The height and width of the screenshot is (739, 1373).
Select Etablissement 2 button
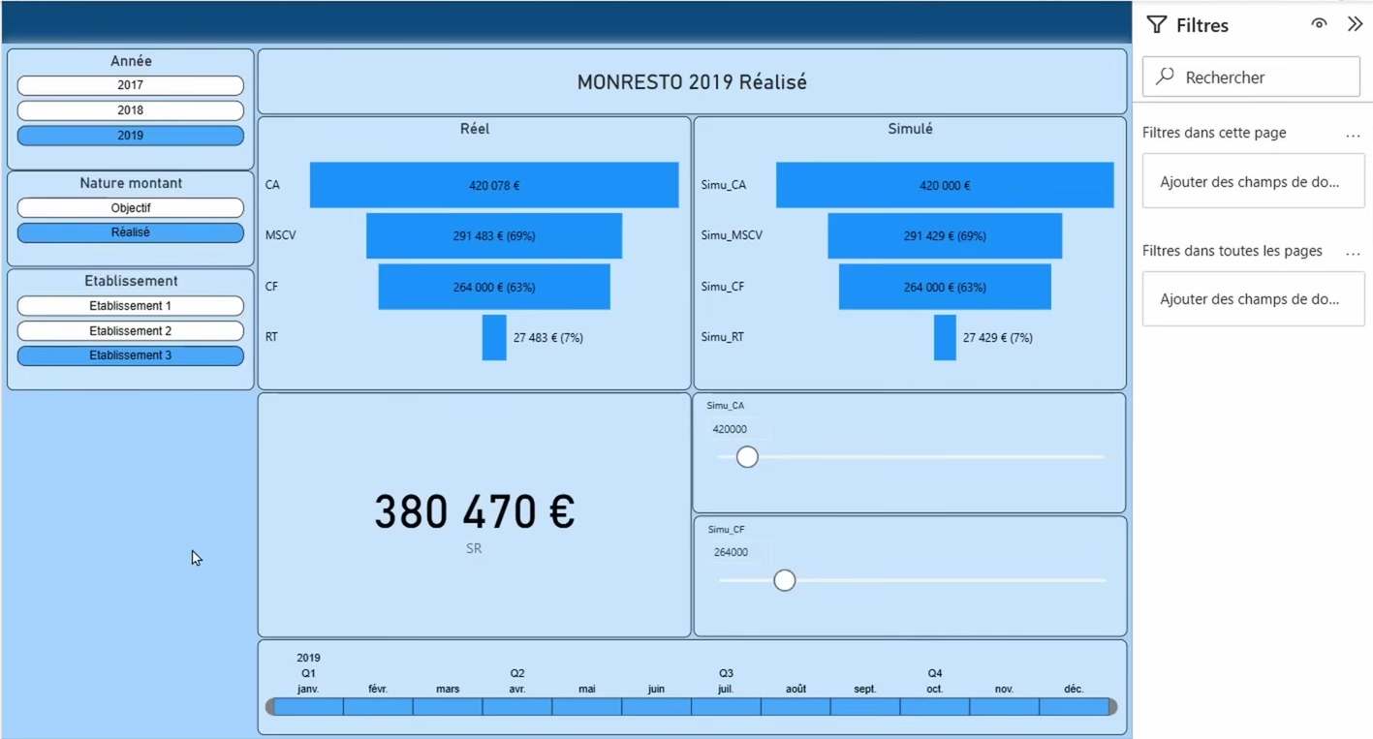(x=130, y=331)
